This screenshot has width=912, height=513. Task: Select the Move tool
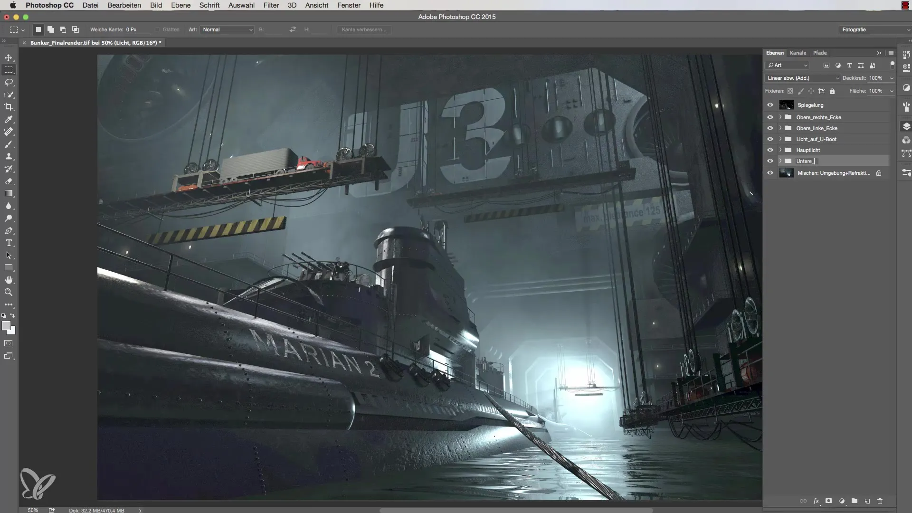(9, 57)
